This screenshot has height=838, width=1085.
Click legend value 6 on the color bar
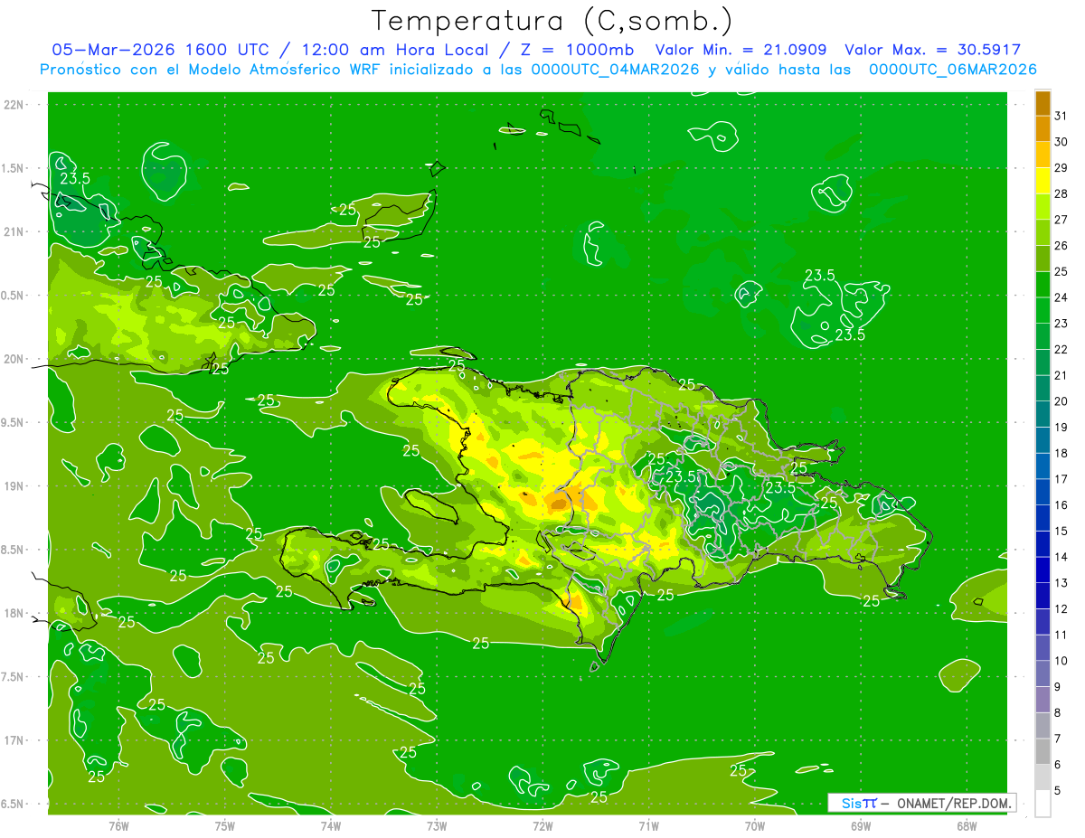(1058, 765)
